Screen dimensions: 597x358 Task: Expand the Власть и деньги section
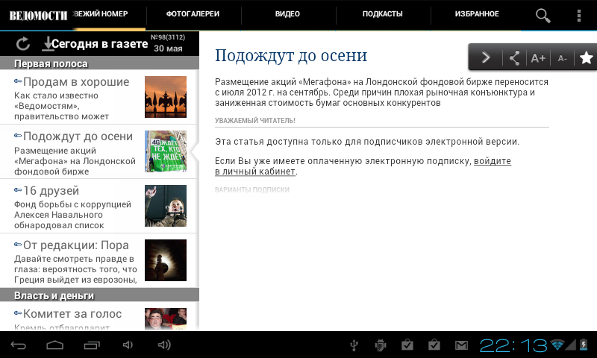[x=99, y=295]
